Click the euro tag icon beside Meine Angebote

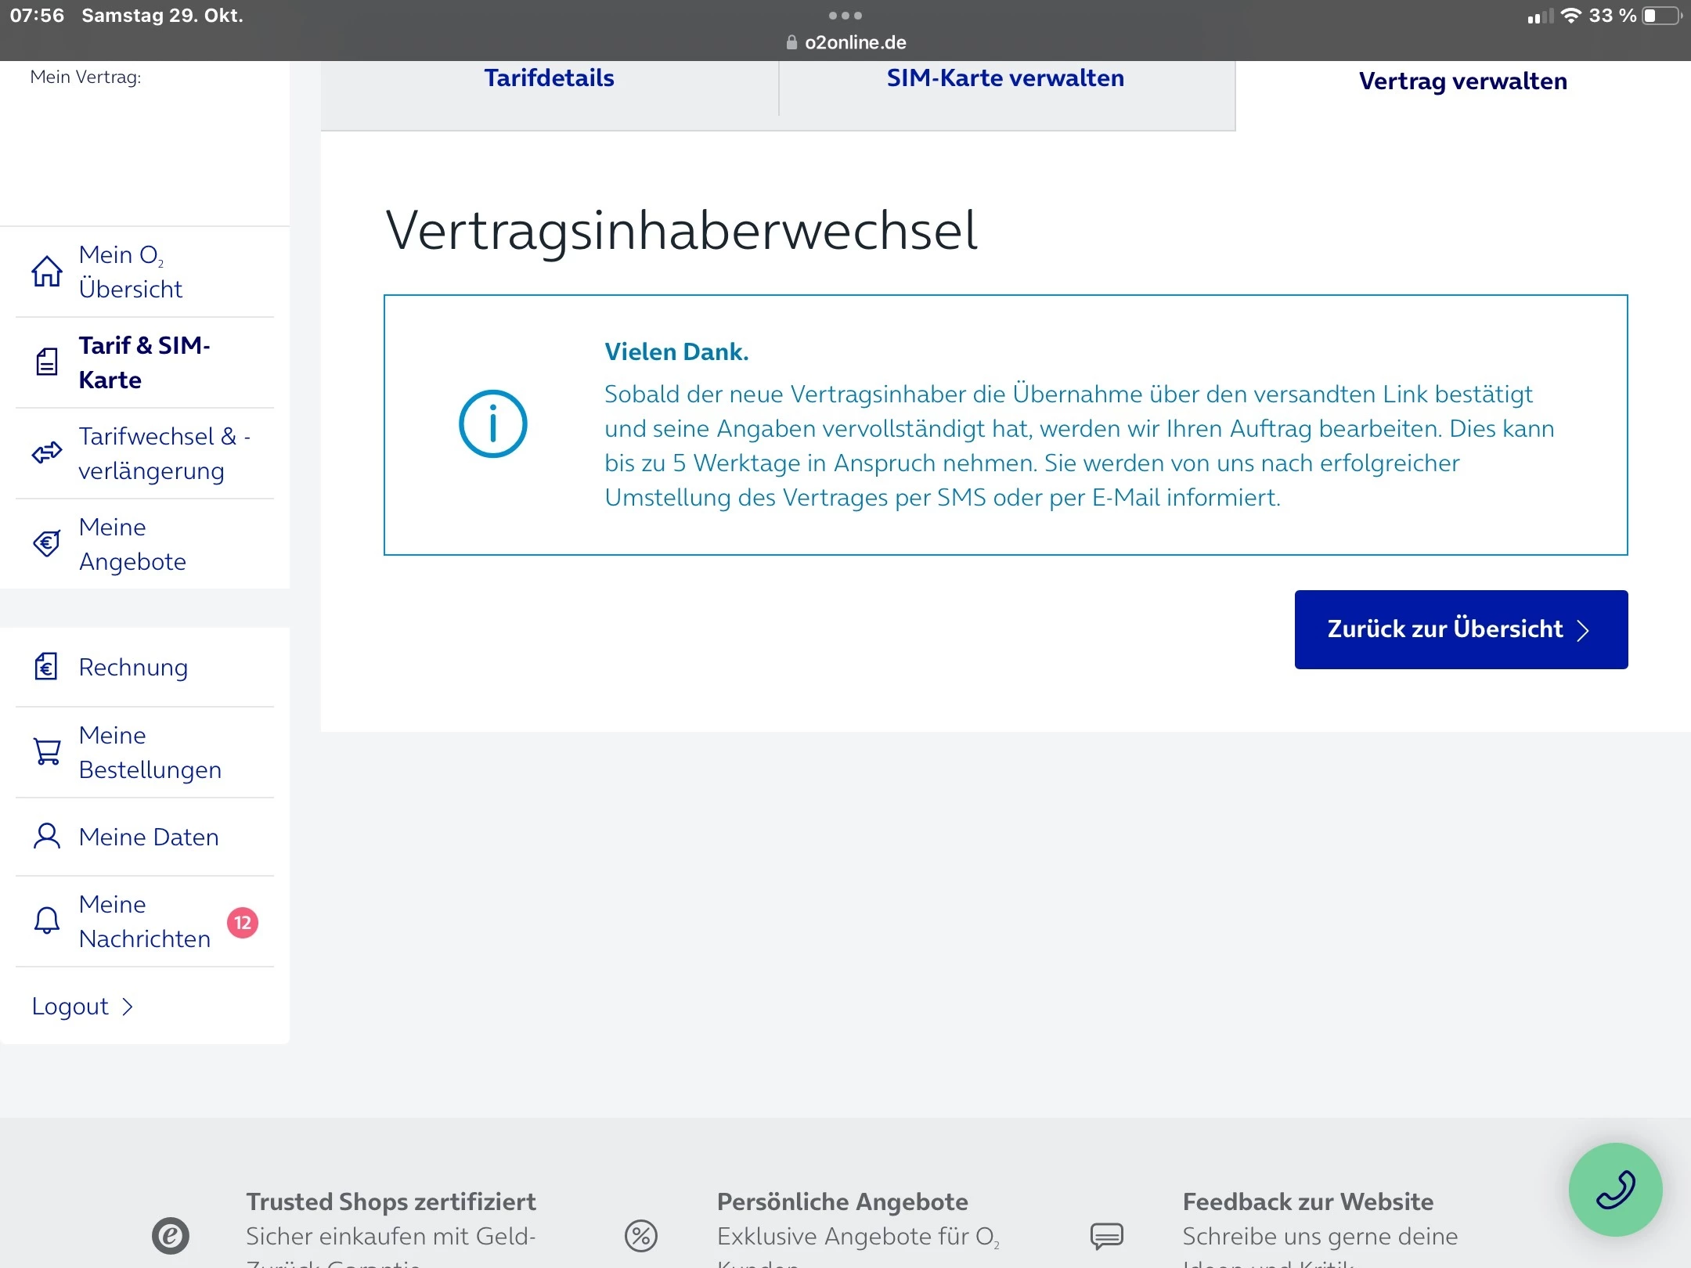[47, 543]
